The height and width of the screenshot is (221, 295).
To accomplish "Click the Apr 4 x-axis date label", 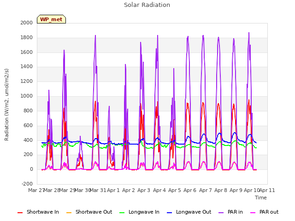I will pos(159,190).
